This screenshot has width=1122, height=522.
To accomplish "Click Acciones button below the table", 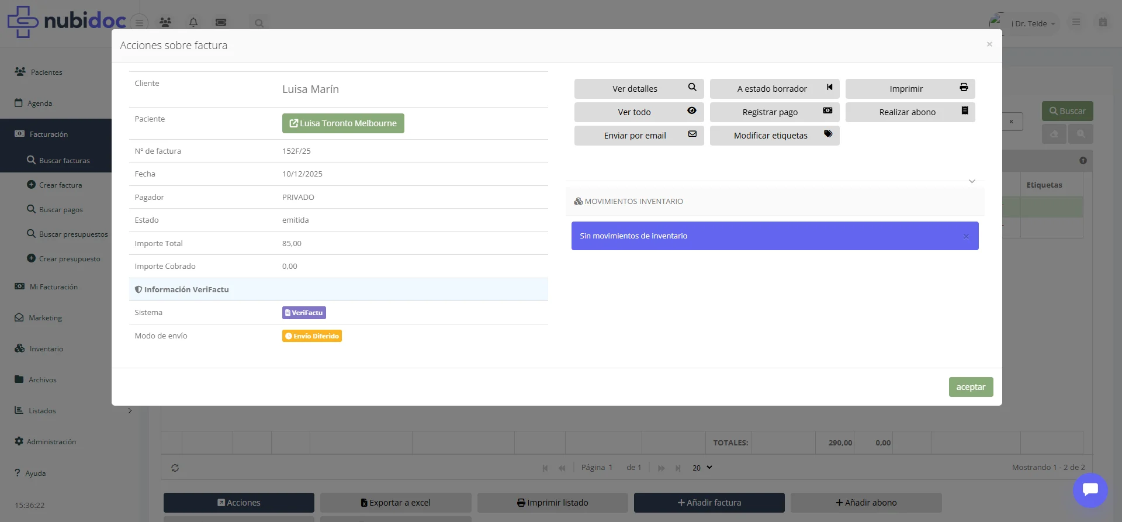I will (239, 503).
